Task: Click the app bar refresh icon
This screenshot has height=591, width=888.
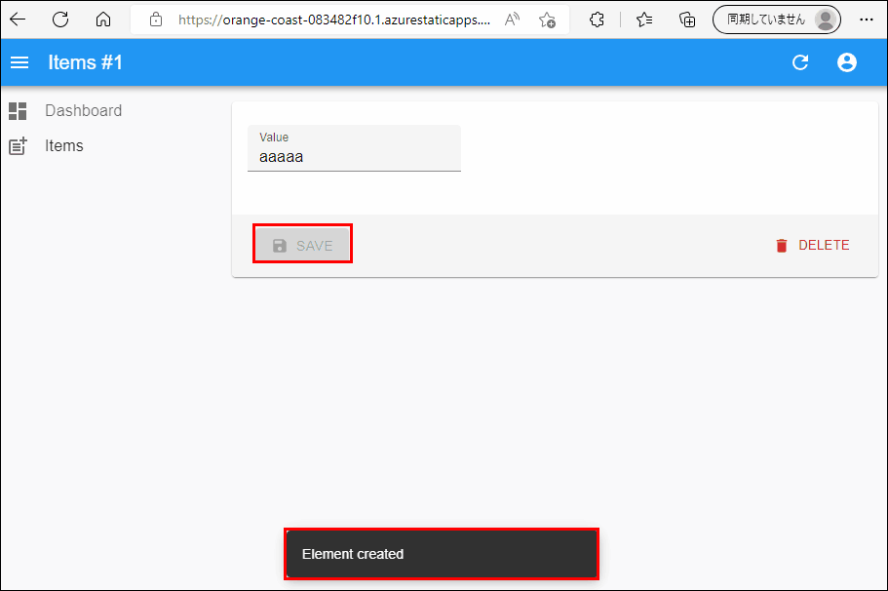Action: point(800,62)
